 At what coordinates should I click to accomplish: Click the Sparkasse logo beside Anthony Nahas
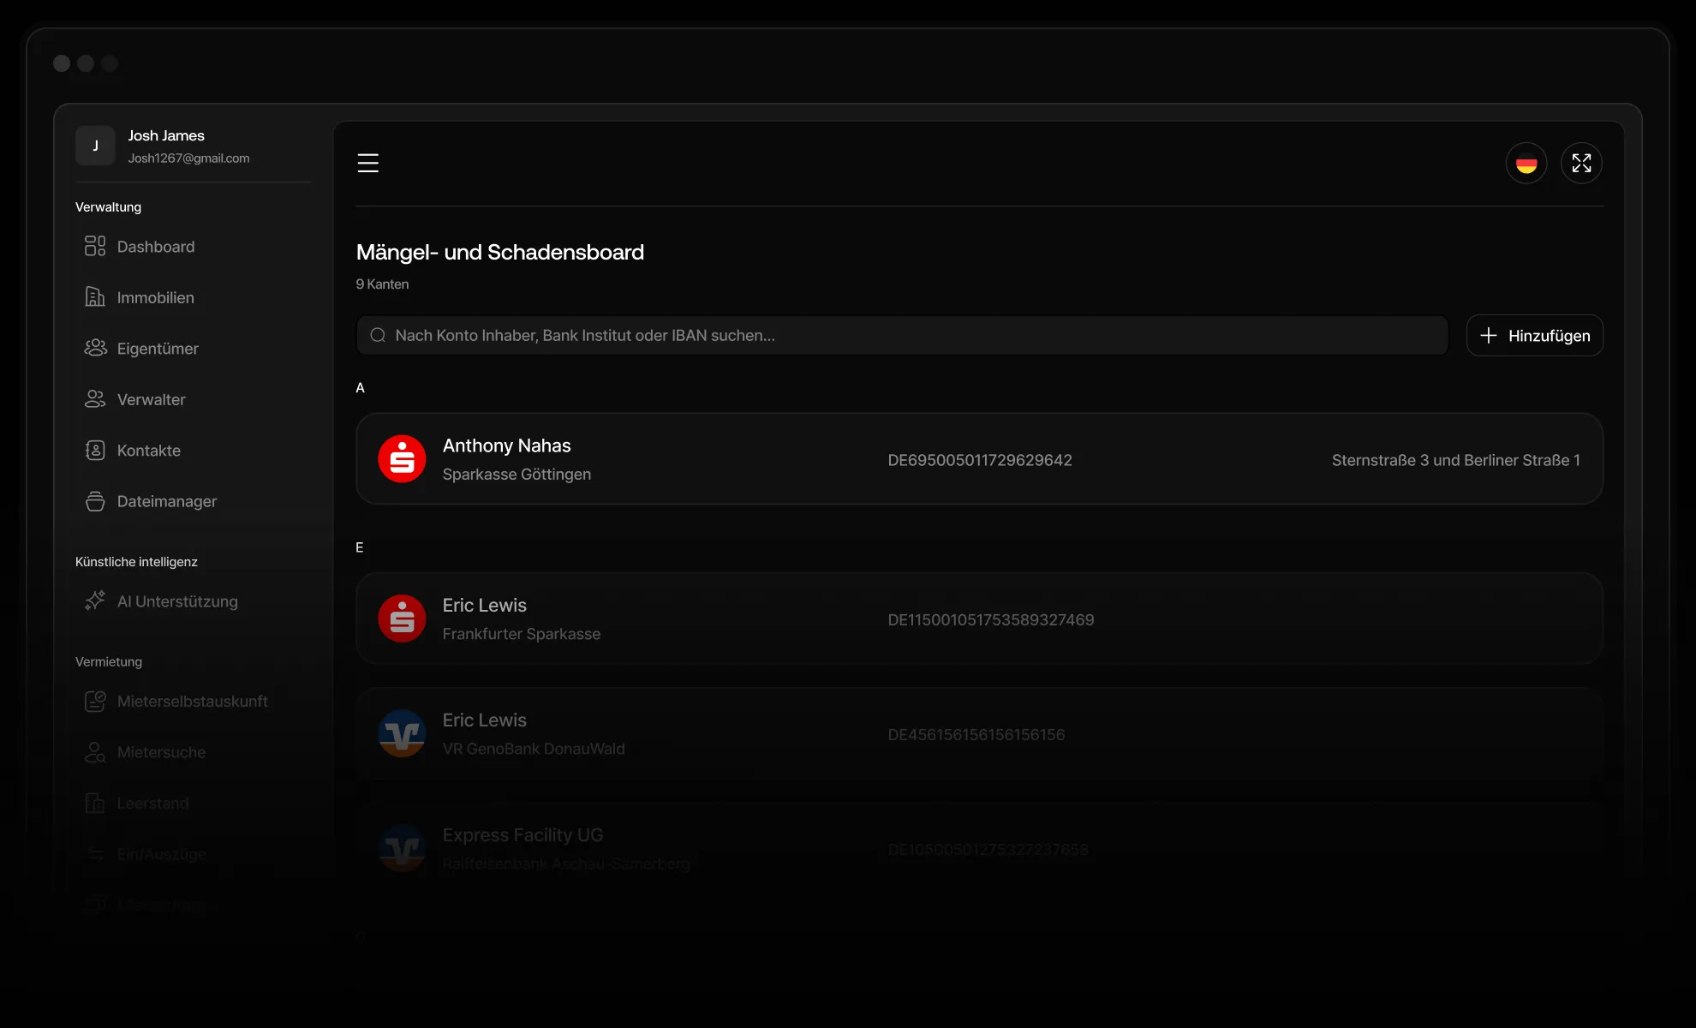point(402,459)
